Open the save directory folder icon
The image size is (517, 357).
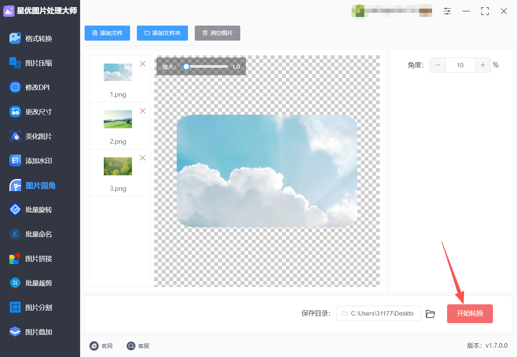point(431,314)
